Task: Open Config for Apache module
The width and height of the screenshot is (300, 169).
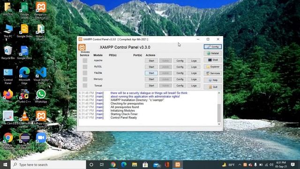Action: tap(180, 61)
